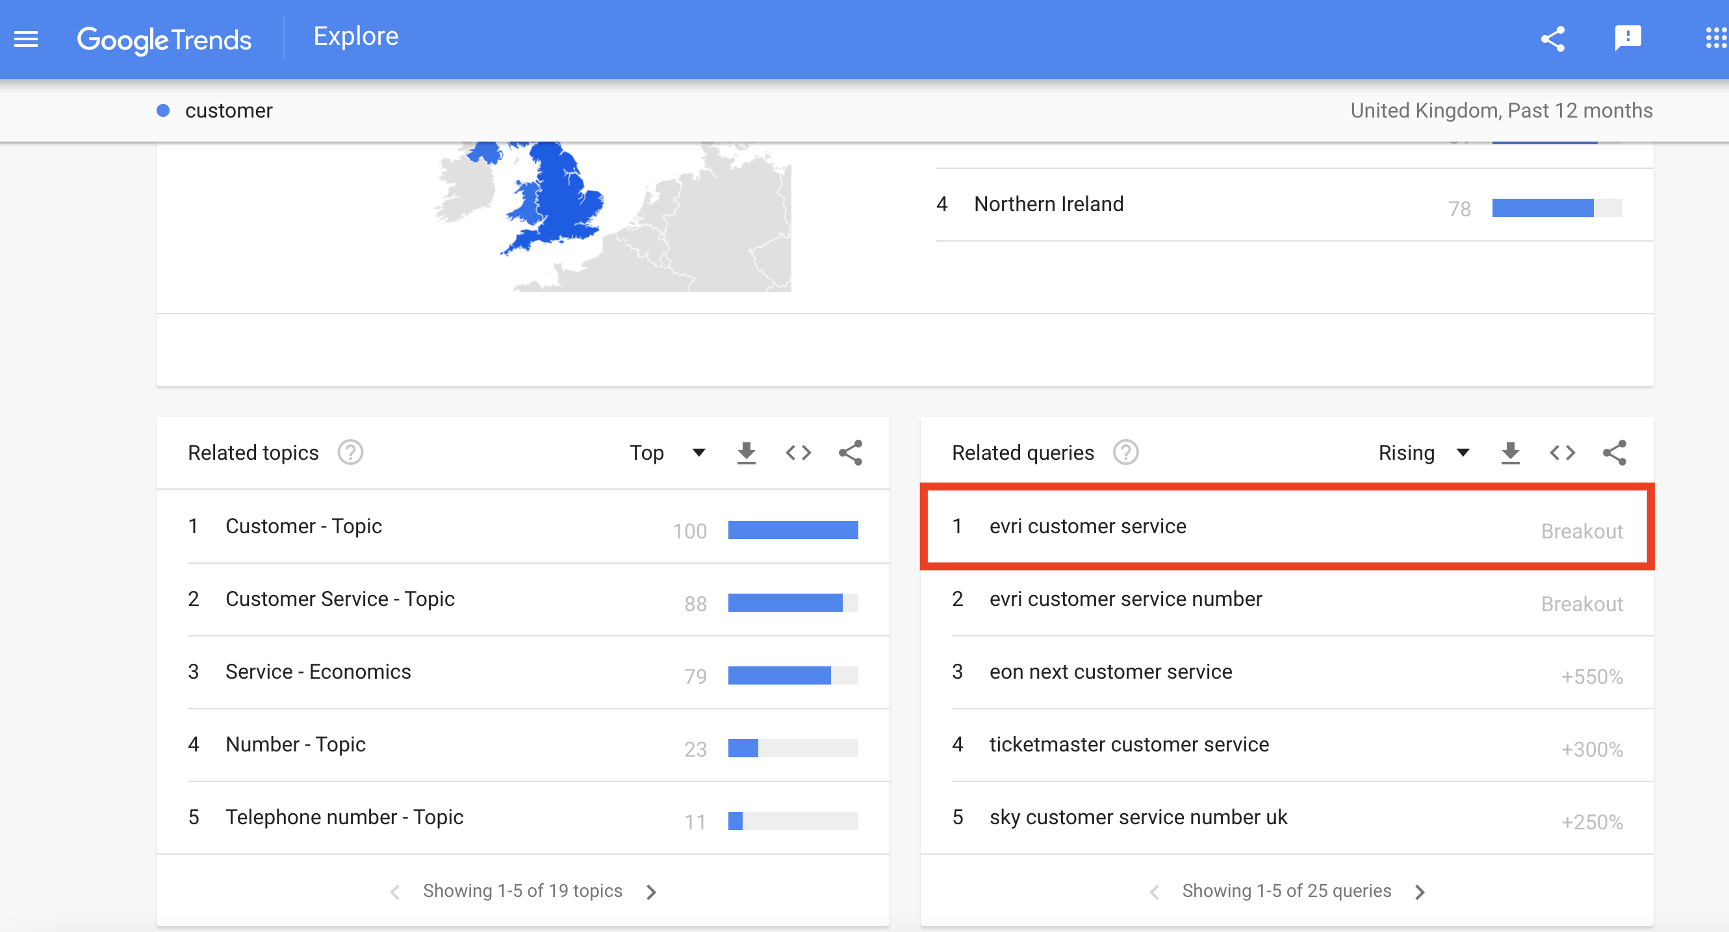
Task: Open query sky customer service number uk
Action: pos(1287,817)
